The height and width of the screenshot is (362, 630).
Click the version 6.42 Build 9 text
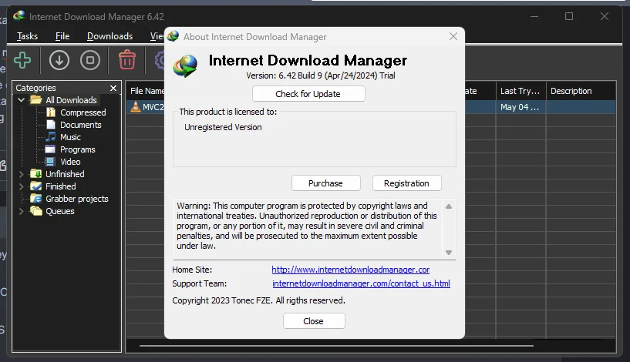click(321, 75)
